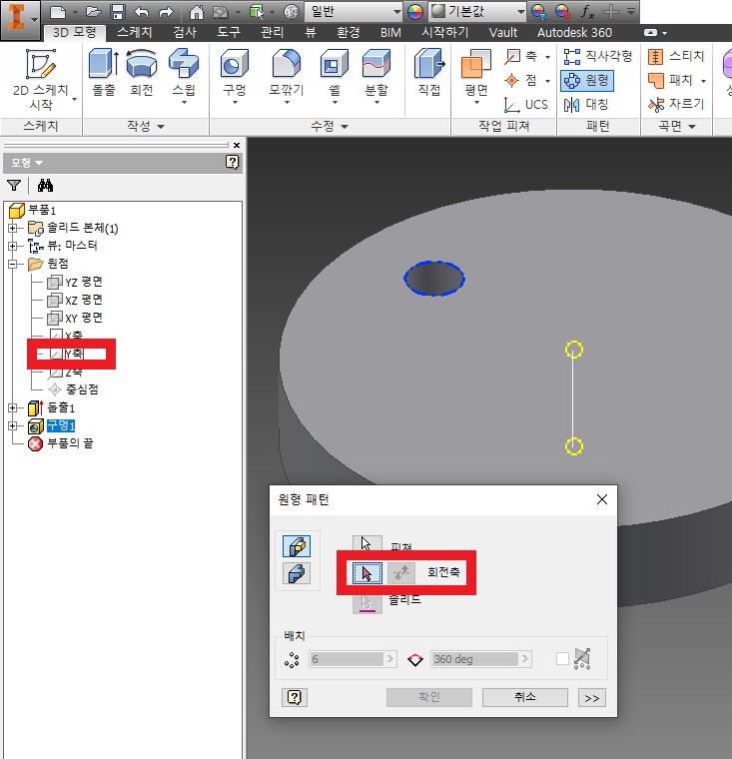This screenshot has height=759, width=732.
Task: Select the 모깎기 fillet tool
Action: click(287, 75)
